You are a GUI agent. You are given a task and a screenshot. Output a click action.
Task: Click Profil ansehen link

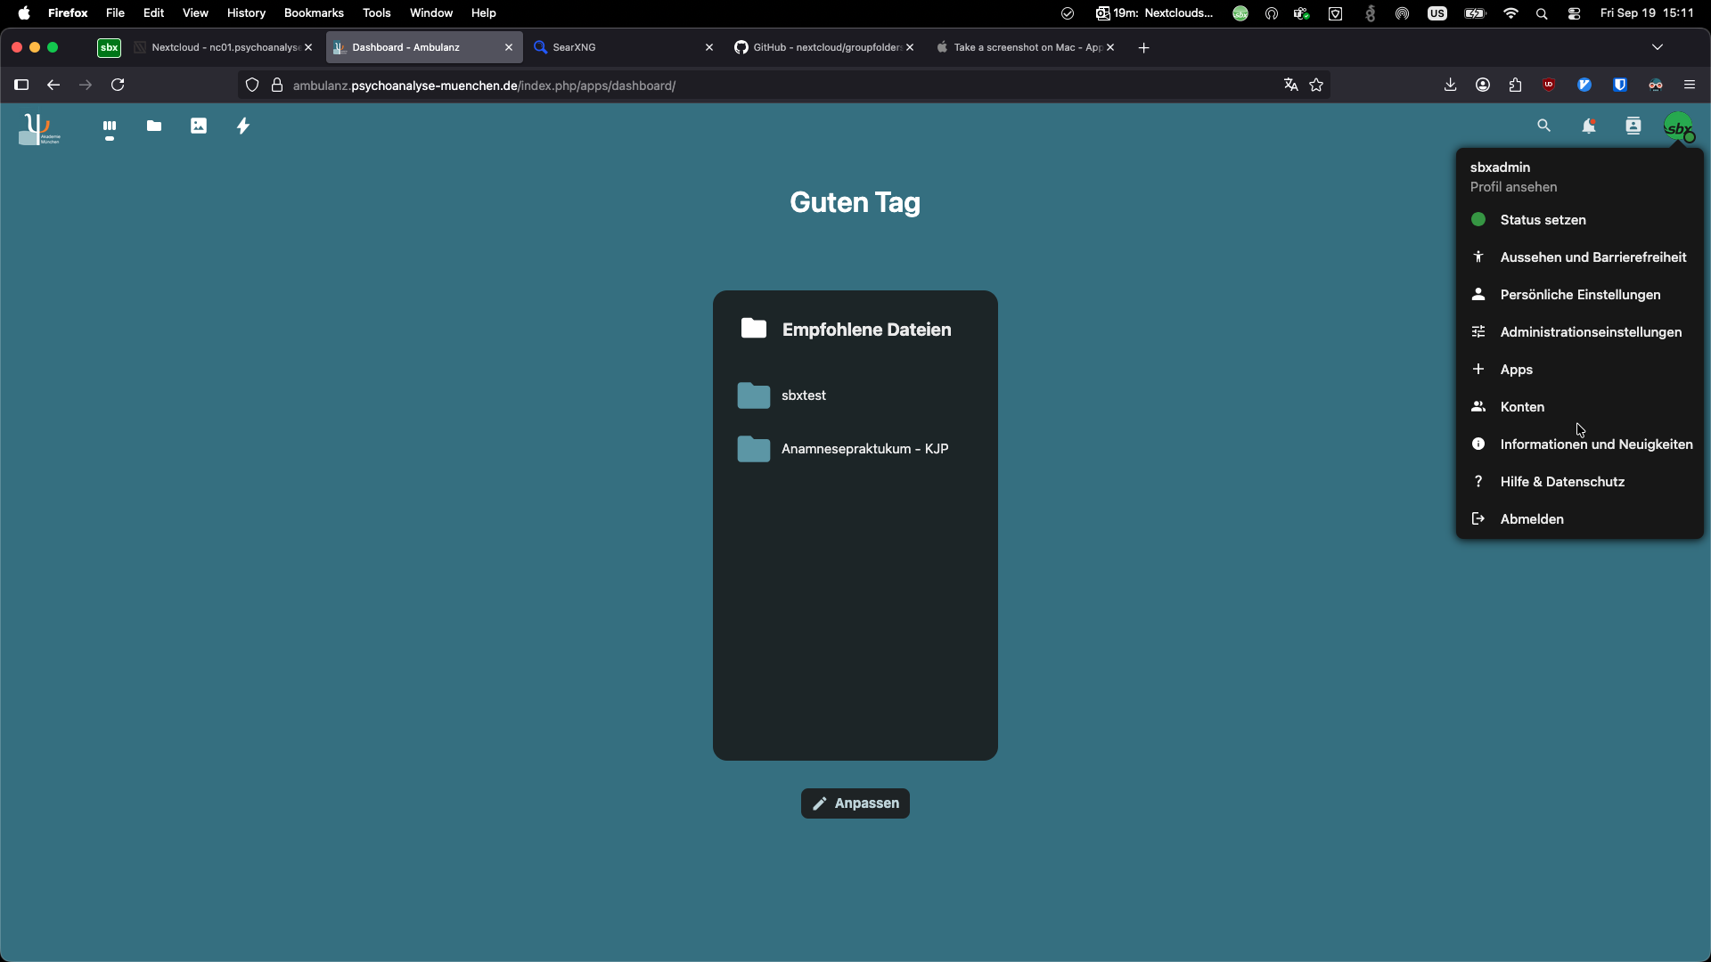1513,187
